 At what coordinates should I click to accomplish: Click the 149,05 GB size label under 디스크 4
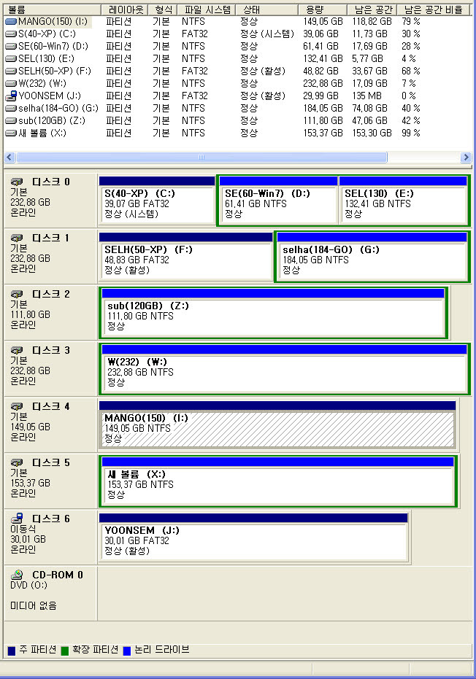(30, 427)
